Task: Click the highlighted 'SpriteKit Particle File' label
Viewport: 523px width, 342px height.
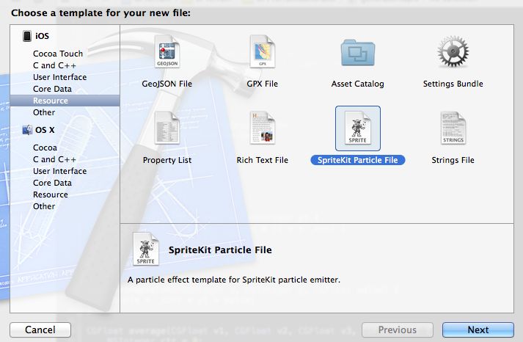Action: tap(357, 160)
